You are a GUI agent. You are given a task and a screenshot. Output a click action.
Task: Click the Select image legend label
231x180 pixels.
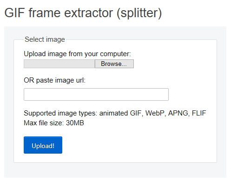[45, 39]
